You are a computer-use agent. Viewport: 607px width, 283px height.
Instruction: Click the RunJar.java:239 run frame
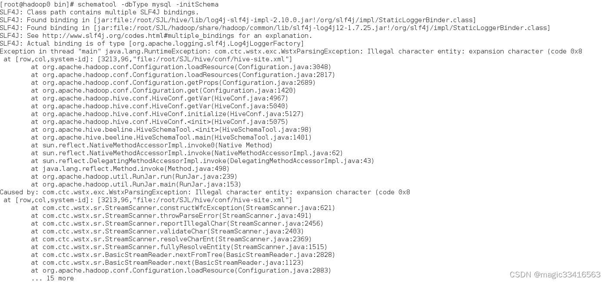[134, 176]
